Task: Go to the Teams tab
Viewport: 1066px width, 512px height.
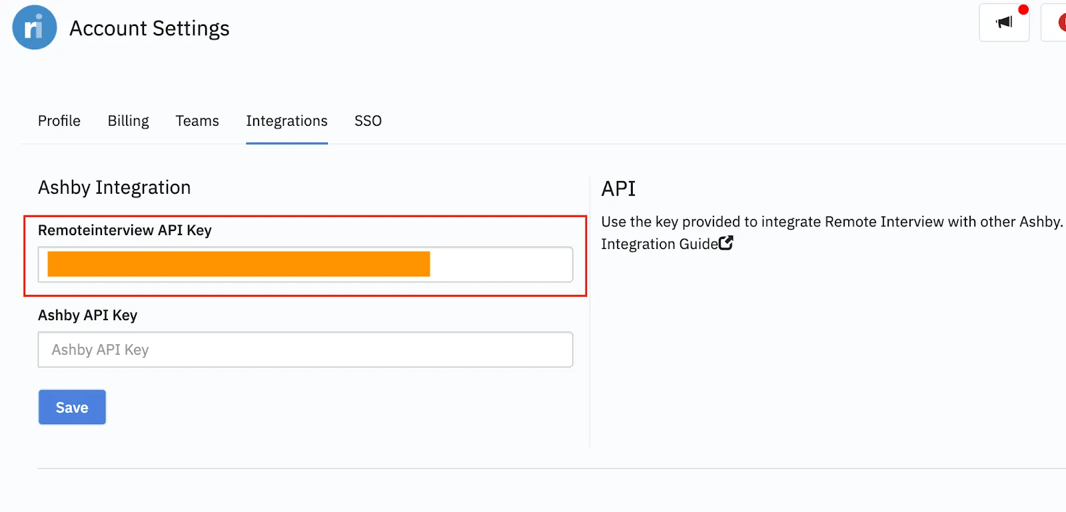Action: [197, 121]
